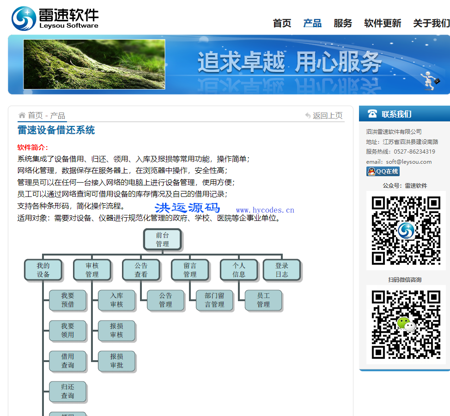Click the 我要预借 diagram box

point(68,300)
